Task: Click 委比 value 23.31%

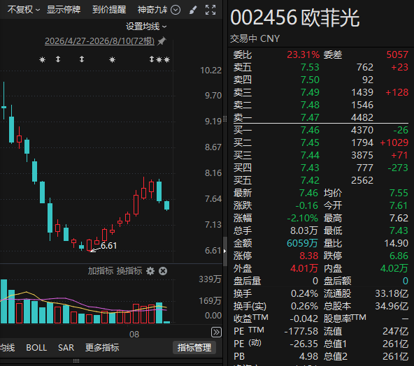Action: click(x=303, y=55)
